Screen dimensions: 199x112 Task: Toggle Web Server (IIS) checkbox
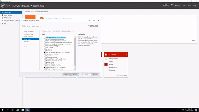(45, 68)
